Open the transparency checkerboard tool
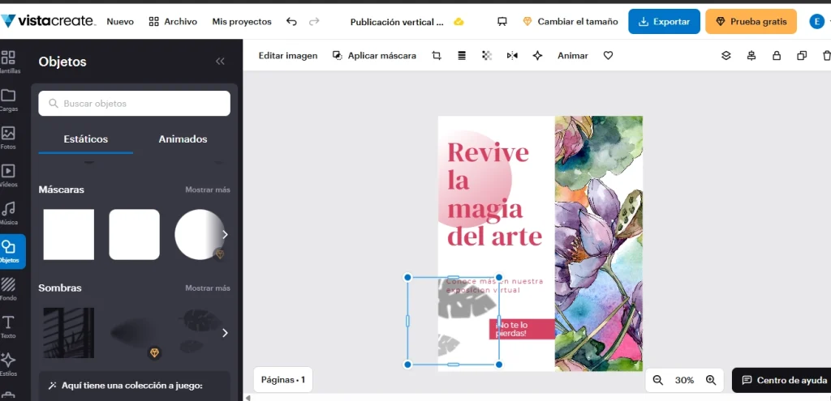This screenshot has width=831, height=401. point(486,56)
